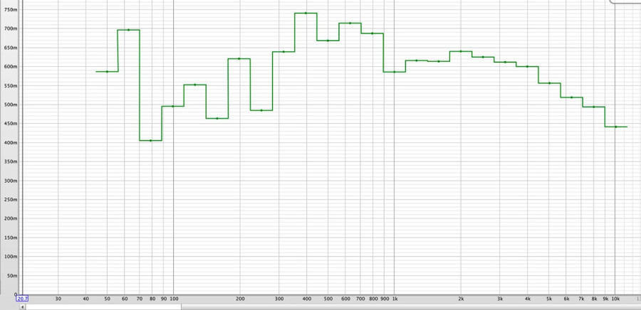Click the 750m label on vertical axis
Viewport: 641px width, 310px height.
[10, 10]
